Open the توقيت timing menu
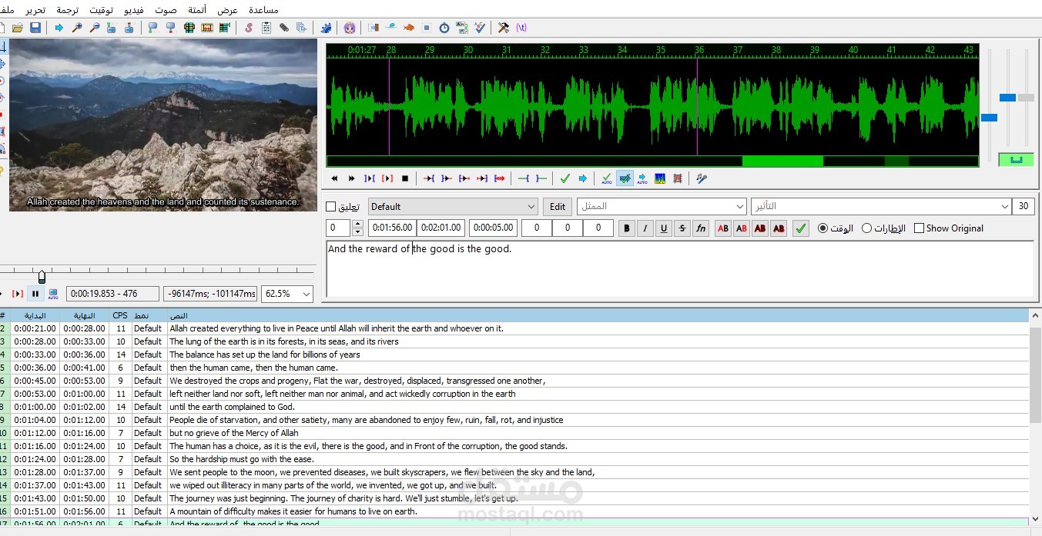 (100, 10)
